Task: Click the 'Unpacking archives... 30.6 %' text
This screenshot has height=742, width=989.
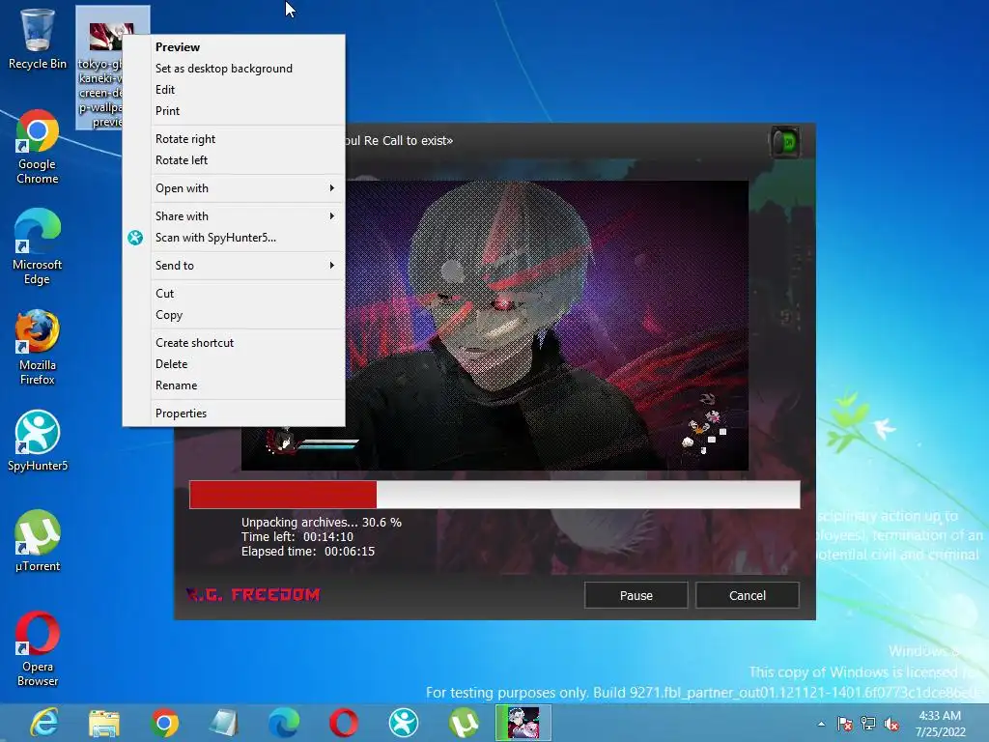Action: coord(321,523)
